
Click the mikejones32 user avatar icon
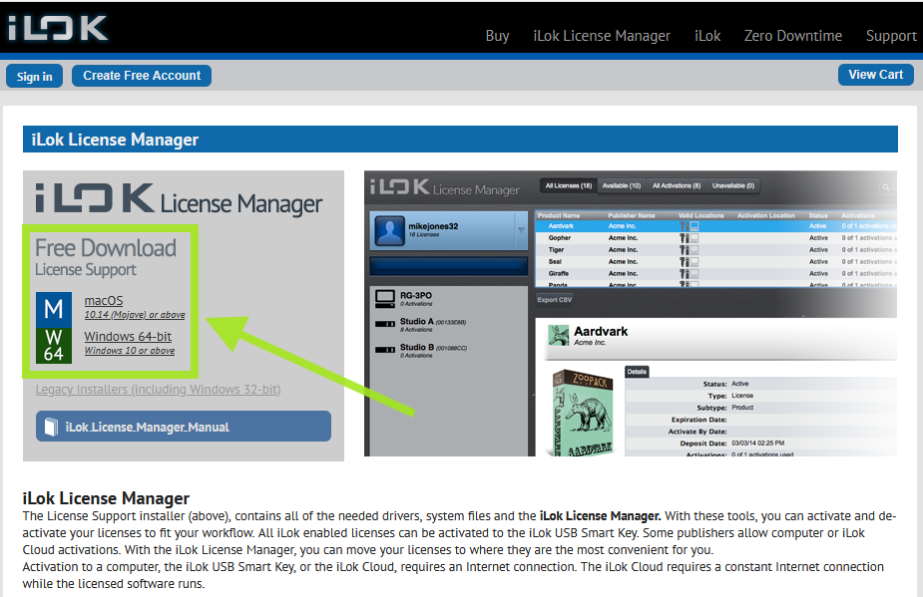[x=390, y=230]
